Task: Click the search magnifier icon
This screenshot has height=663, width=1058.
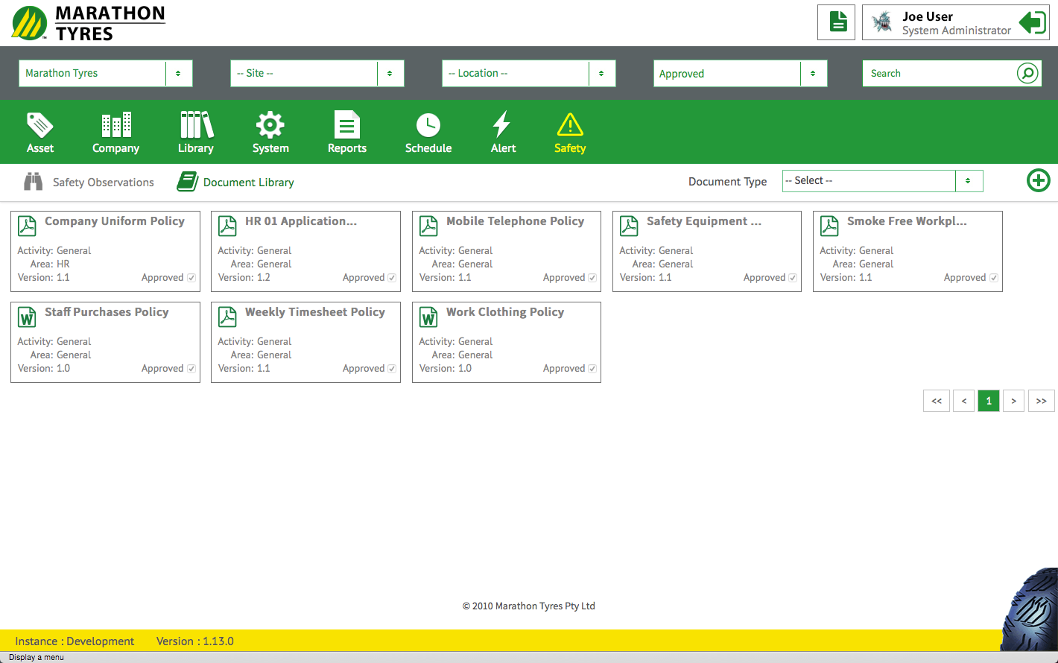Action: pos(1027,73)
